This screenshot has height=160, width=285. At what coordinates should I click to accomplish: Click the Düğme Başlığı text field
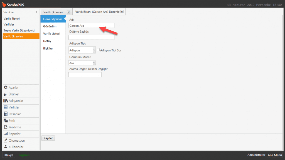(x=91, y=37)
